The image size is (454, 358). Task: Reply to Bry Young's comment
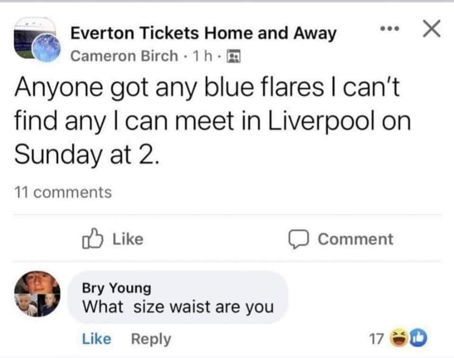tap(151, 339)
